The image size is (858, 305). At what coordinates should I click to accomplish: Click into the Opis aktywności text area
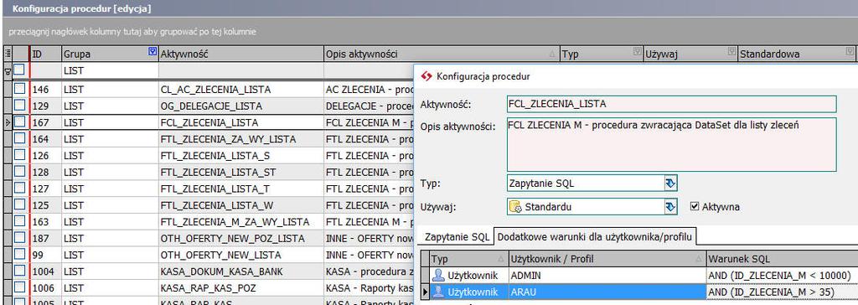click(x=671, y=145)
